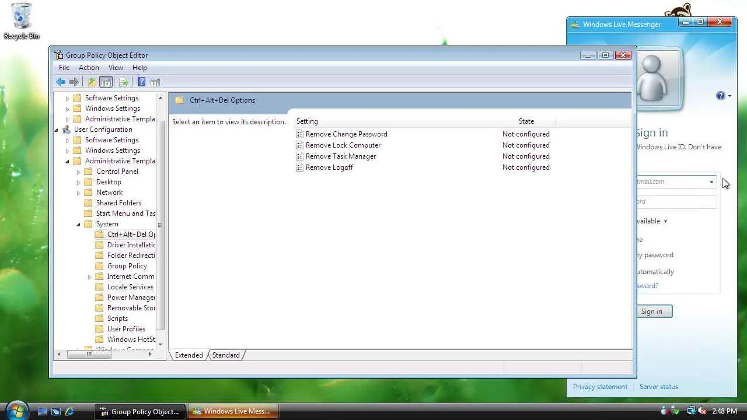Sort by the State column header

pos(526,121)
